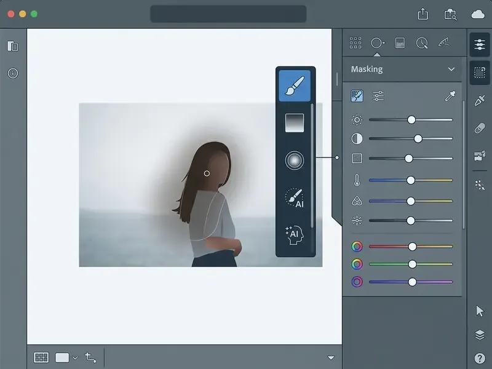This screenshot has width=492, height=369.
Task: Open the search photos icon in title bar
Action: pos(450,14)
